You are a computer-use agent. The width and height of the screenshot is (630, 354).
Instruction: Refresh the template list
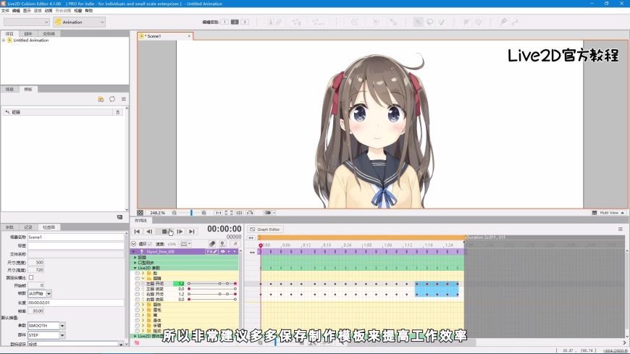pyautogui.click(x=112, y=99)
